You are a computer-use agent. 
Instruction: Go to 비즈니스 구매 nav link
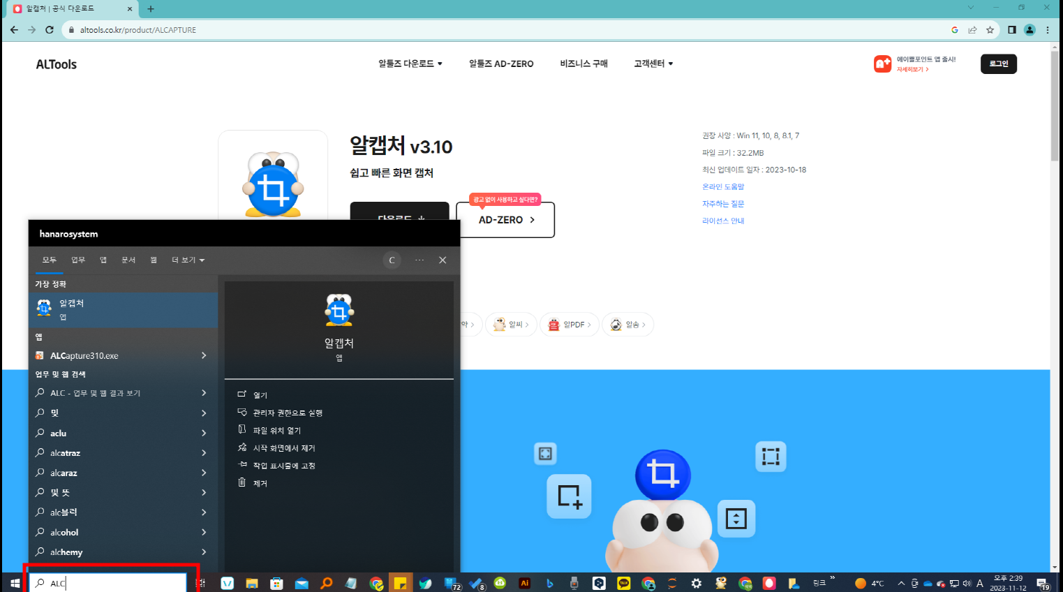point(583,64)
